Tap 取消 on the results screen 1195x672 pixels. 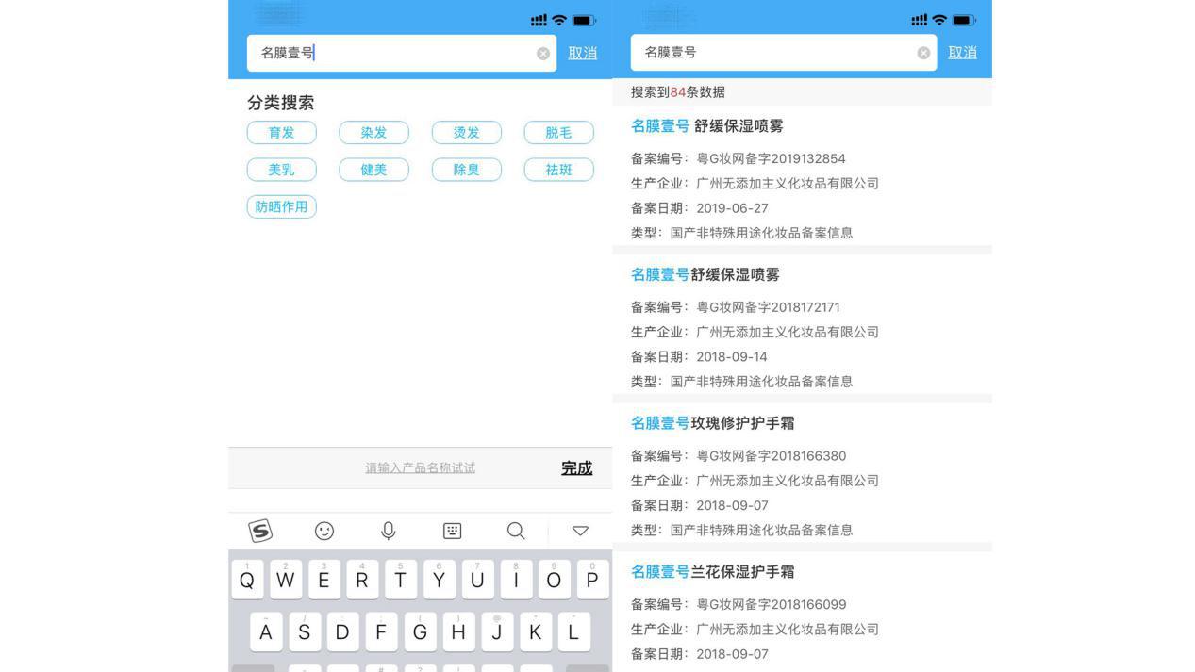[x=962, y=53]
